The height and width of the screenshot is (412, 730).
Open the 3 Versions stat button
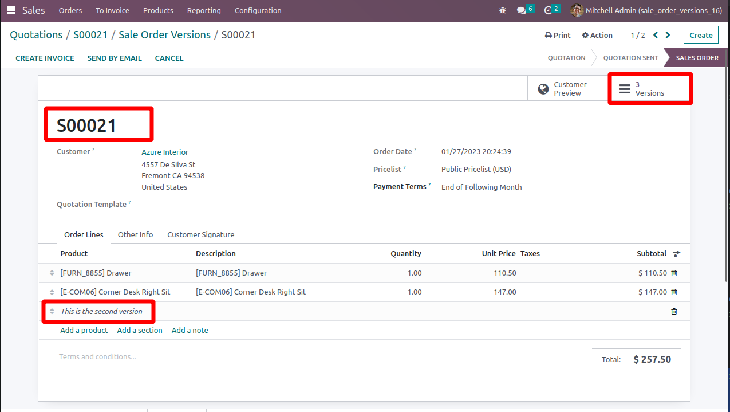pyautogui.click(x=649, y=89)
